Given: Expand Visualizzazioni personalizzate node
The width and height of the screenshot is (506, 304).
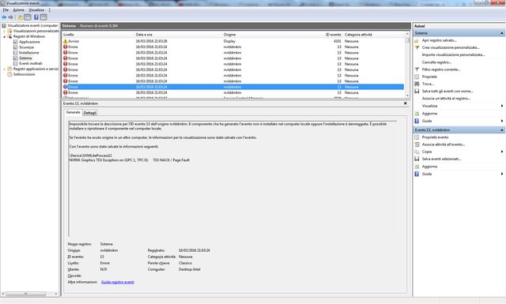Looking at the screenshot, I should [x=4, y=32].
